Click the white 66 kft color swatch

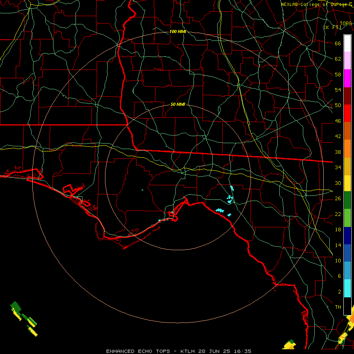347,43
